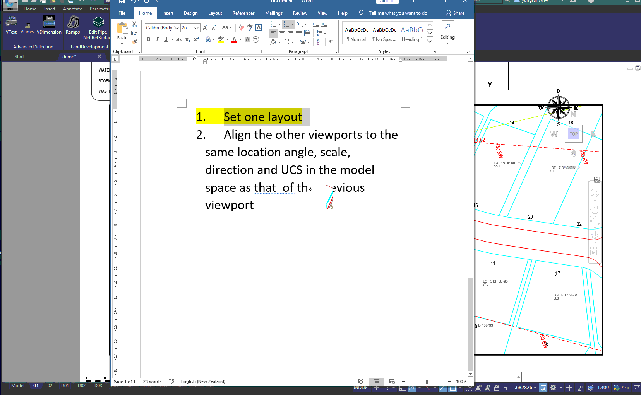The image size is (641, 395).
Task: Toggle Align Left paragraph button
Action: pos(273,33)
